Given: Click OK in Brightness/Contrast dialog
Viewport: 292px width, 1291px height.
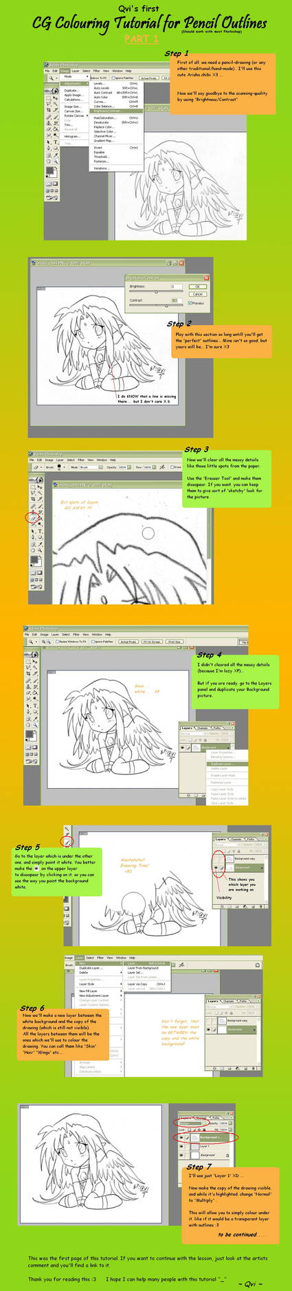Looking at the screenshot, I should point(198,287).
